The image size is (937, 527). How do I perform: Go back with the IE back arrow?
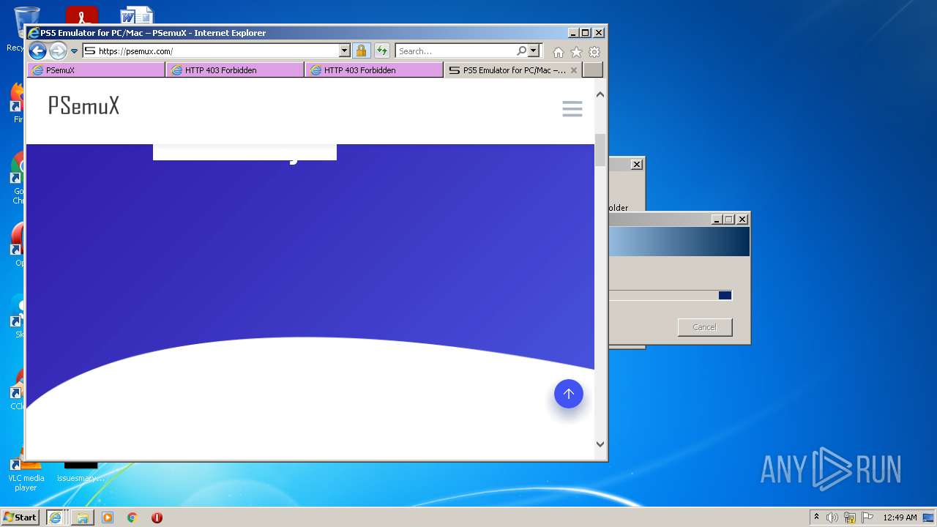[37, 51]
